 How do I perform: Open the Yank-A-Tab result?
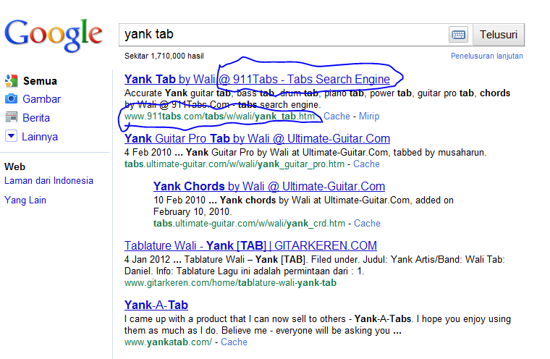(x=156, y=305)
